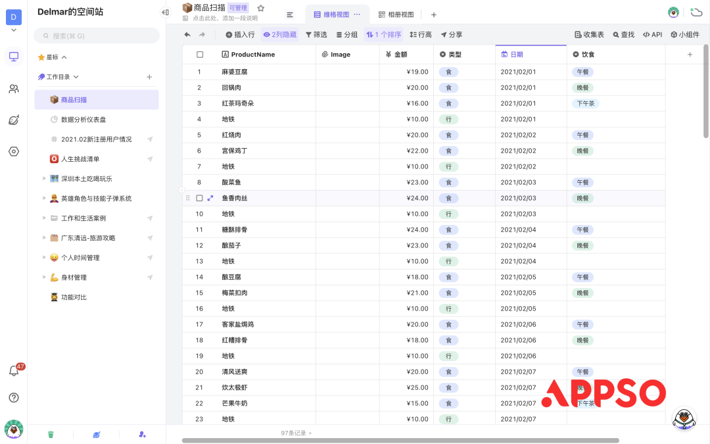Click the 日期 column header

tap(531, 55)
